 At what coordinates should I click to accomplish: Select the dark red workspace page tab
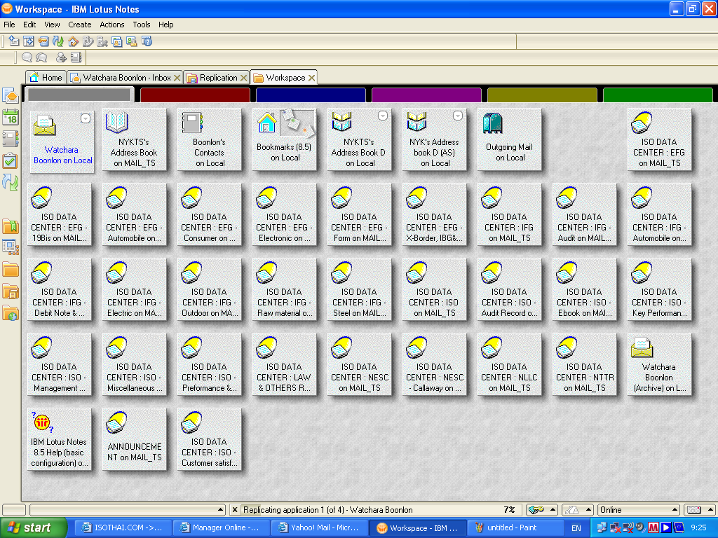[x=195, y=95]
